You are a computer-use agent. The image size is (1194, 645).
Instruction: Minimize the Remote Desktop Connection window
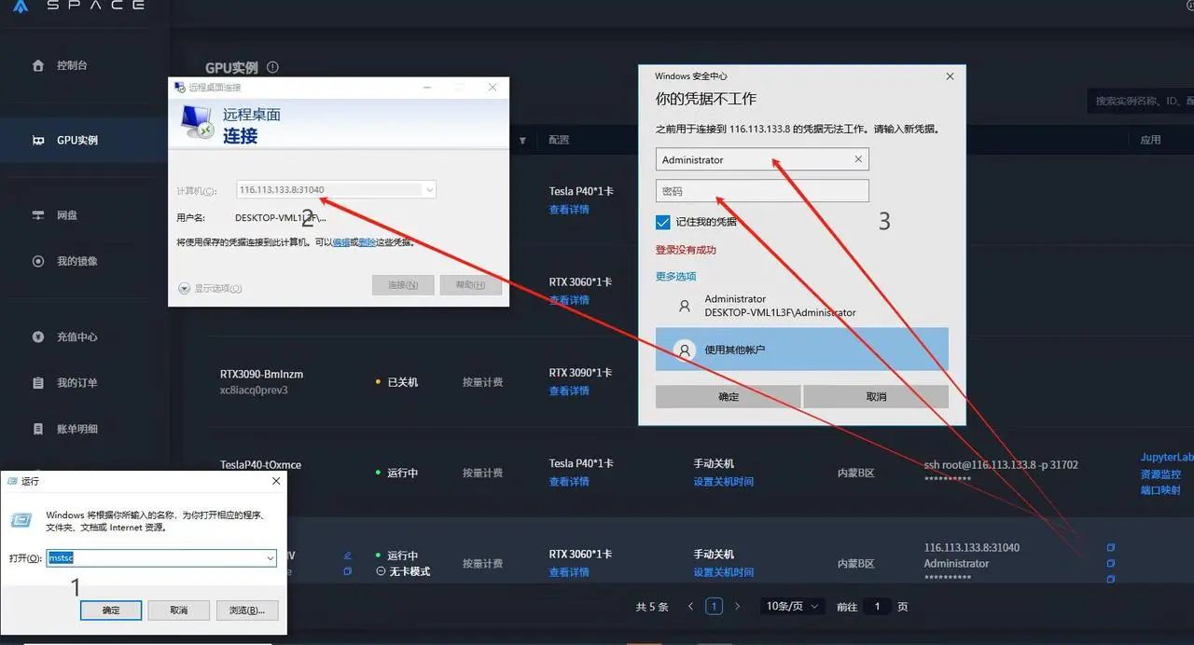coord(426,88)
